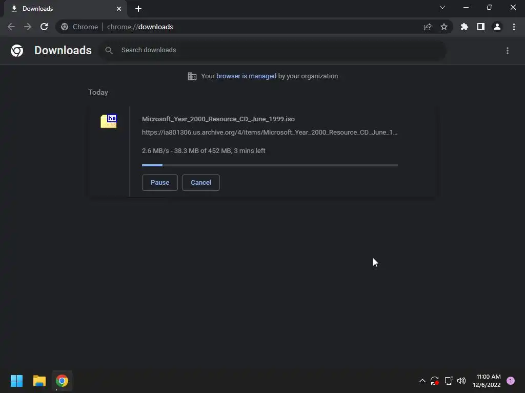525x393 pixels.
Task: Click the managed organization building icon
Action: [192, 76]
